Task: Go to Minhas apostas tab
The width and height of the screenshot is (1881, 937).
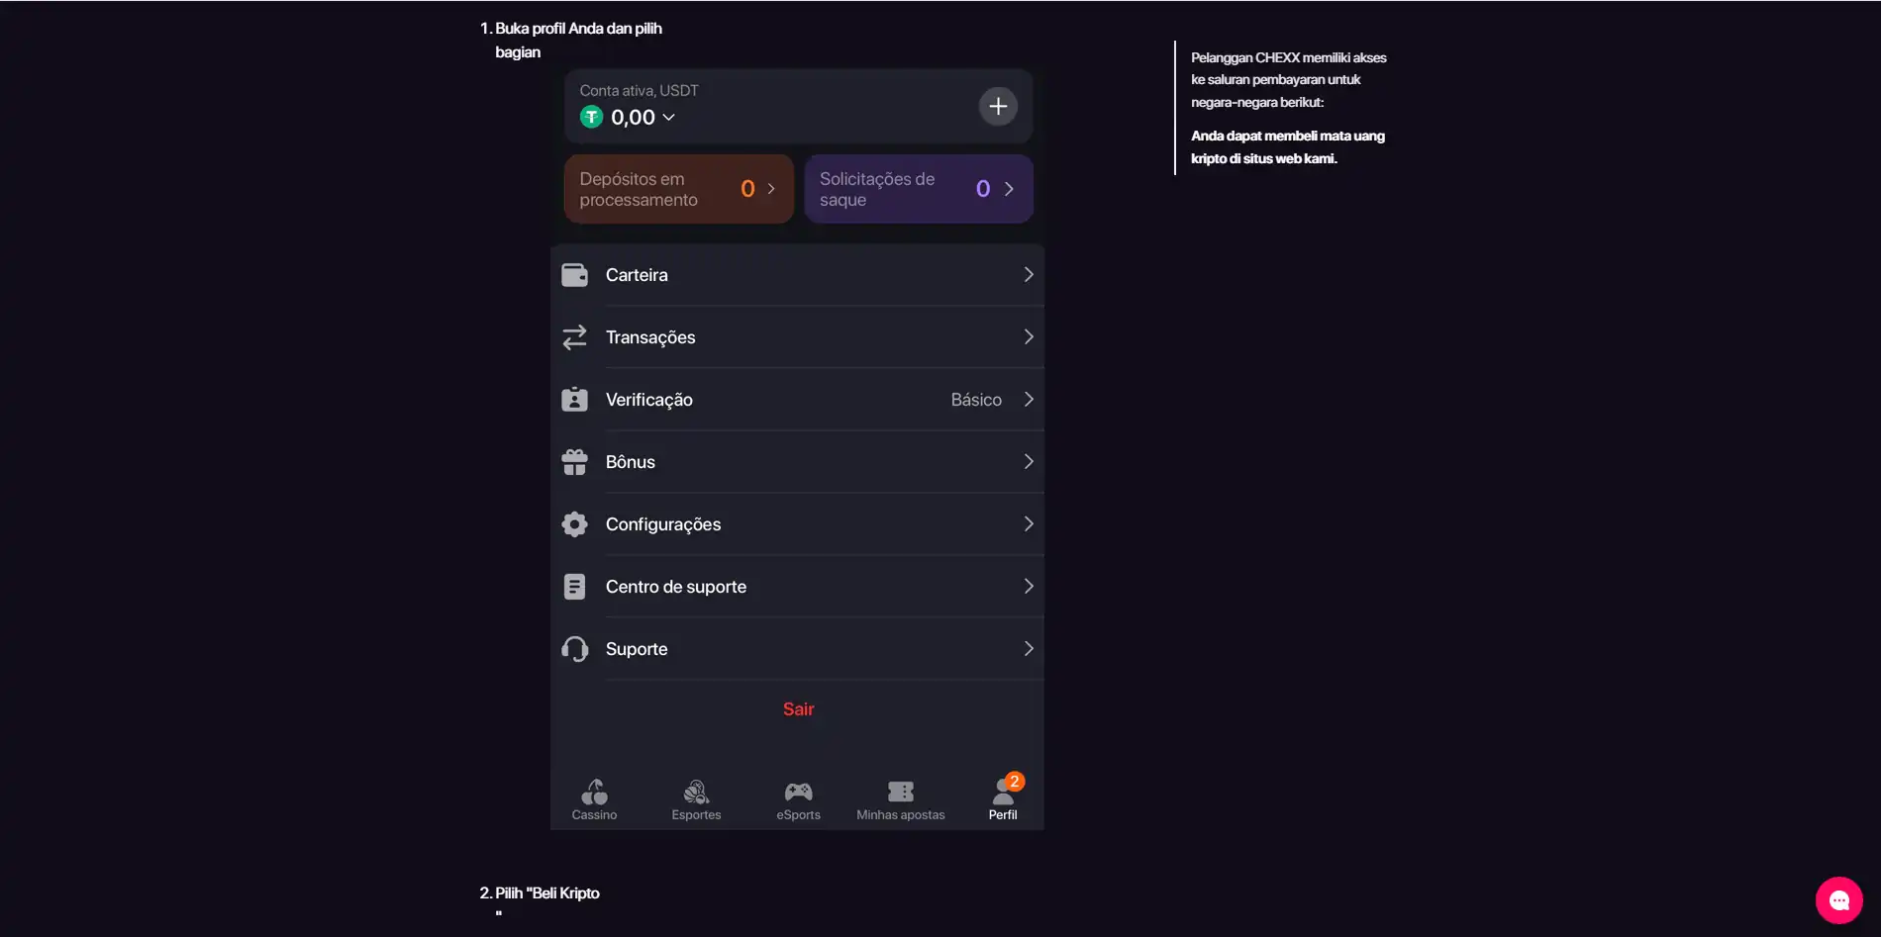Action: [x=901, y=800]
